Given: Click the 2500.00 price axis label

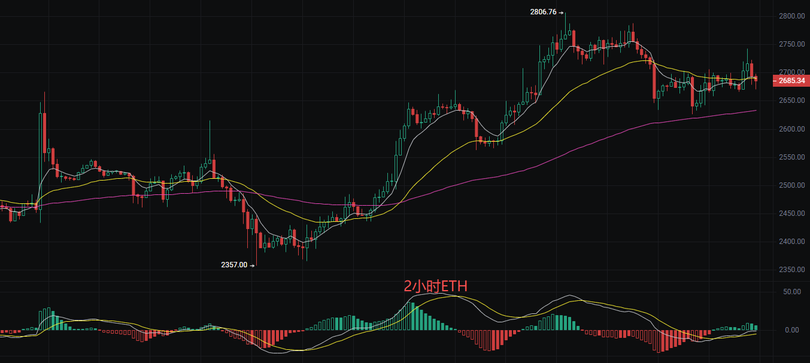Looking at the screenshot, I should [x=791, y=185].
